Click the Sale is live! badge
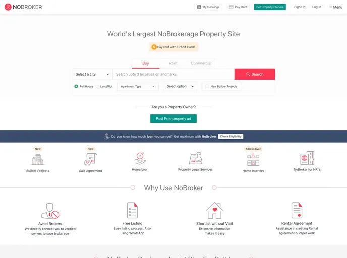The height and width of the screenshot is (258, 347). click(x=253, y=149)
